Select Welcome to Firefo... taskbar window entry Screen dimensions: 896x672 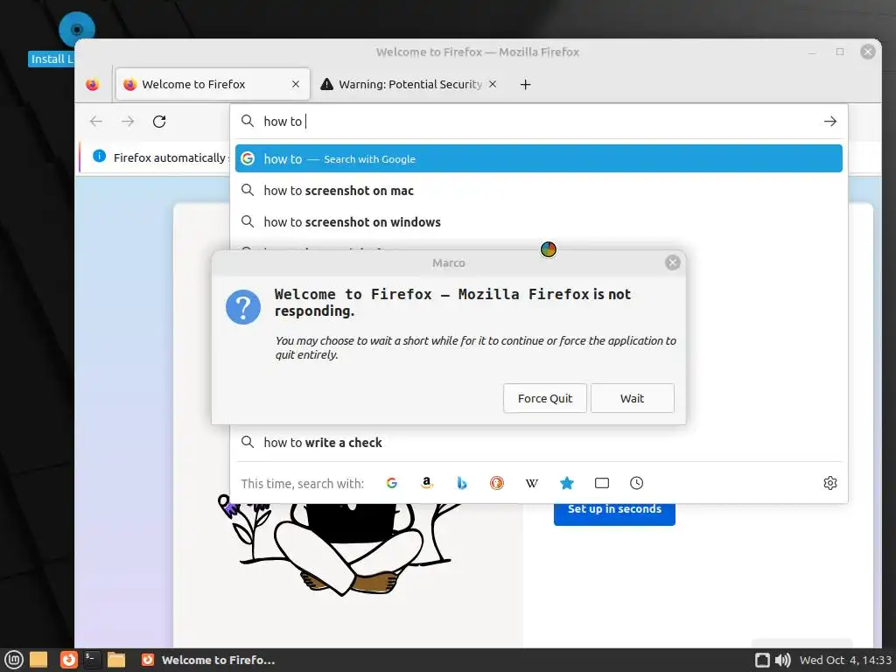pos(208,660)
